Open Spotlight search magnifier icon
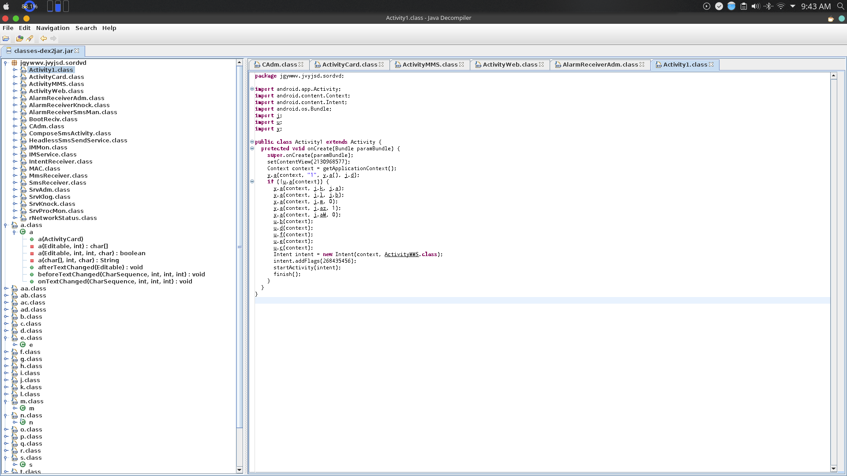The height and width of the screenshot is (476, 847). click(840, 6)
